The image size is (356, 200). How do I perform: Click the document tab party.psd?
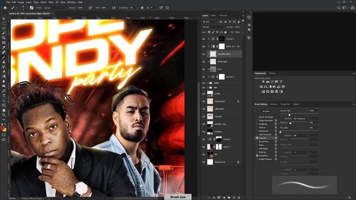pos(29,13)
